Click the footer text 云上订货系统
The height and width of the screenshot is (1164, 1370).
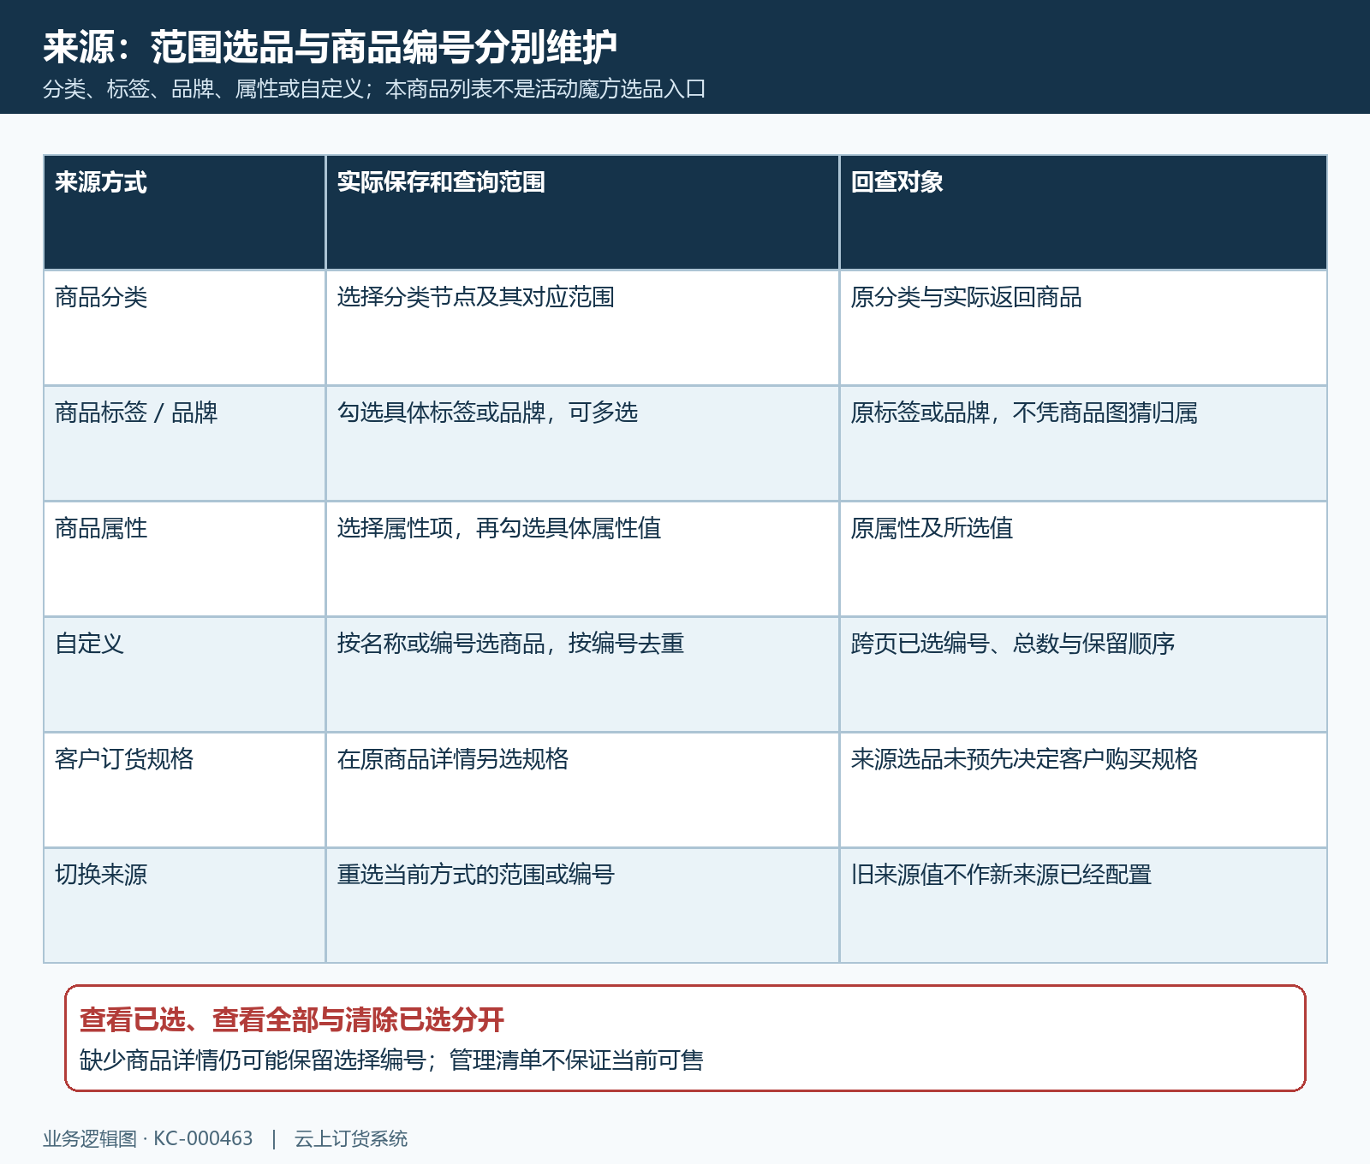tap(351, 1139)
